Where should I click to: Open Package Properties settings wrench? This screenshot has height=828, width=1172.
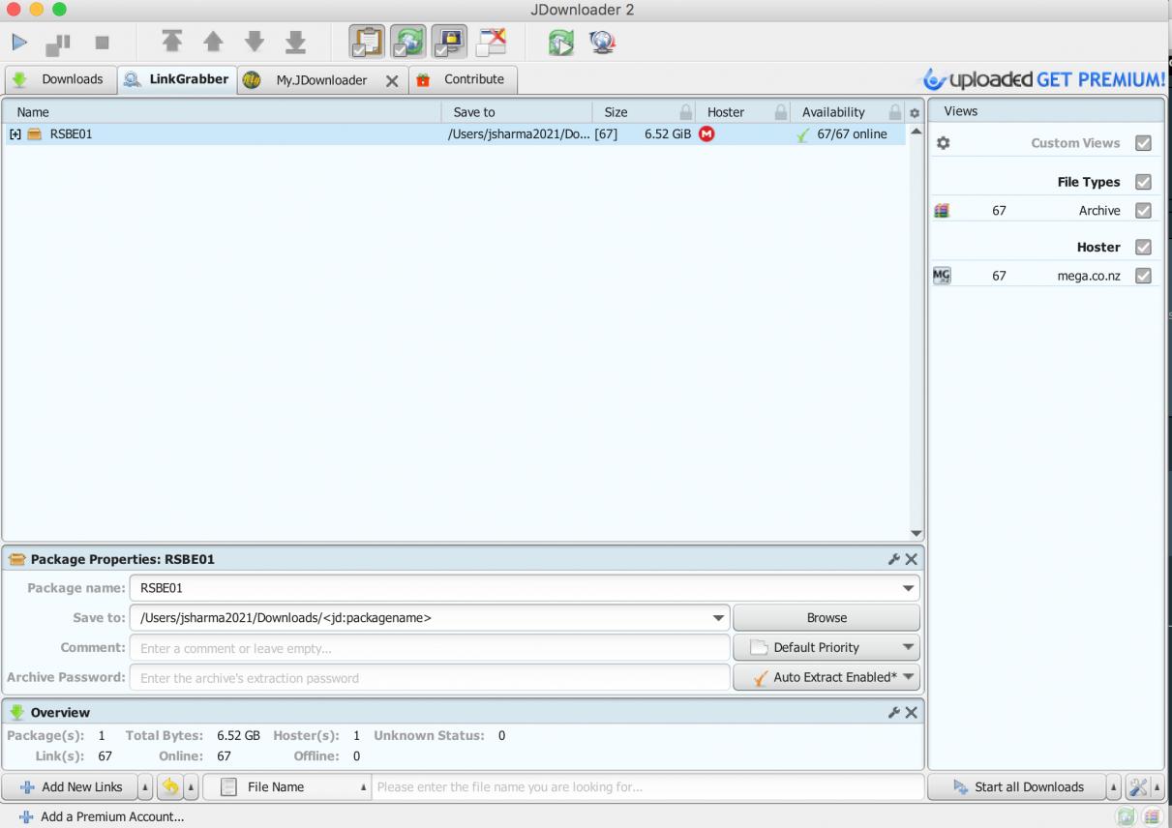(x=894, y=559)
